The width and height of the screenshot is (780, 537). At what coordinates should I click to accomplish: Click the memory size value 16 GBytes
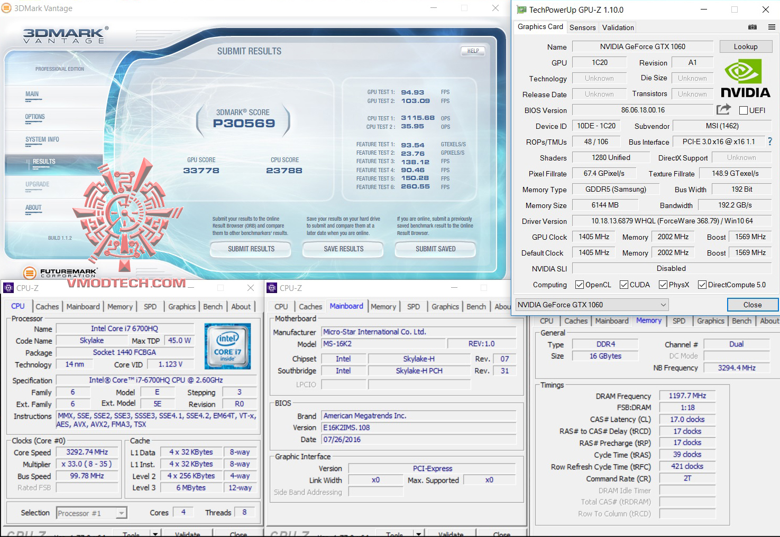605,356
